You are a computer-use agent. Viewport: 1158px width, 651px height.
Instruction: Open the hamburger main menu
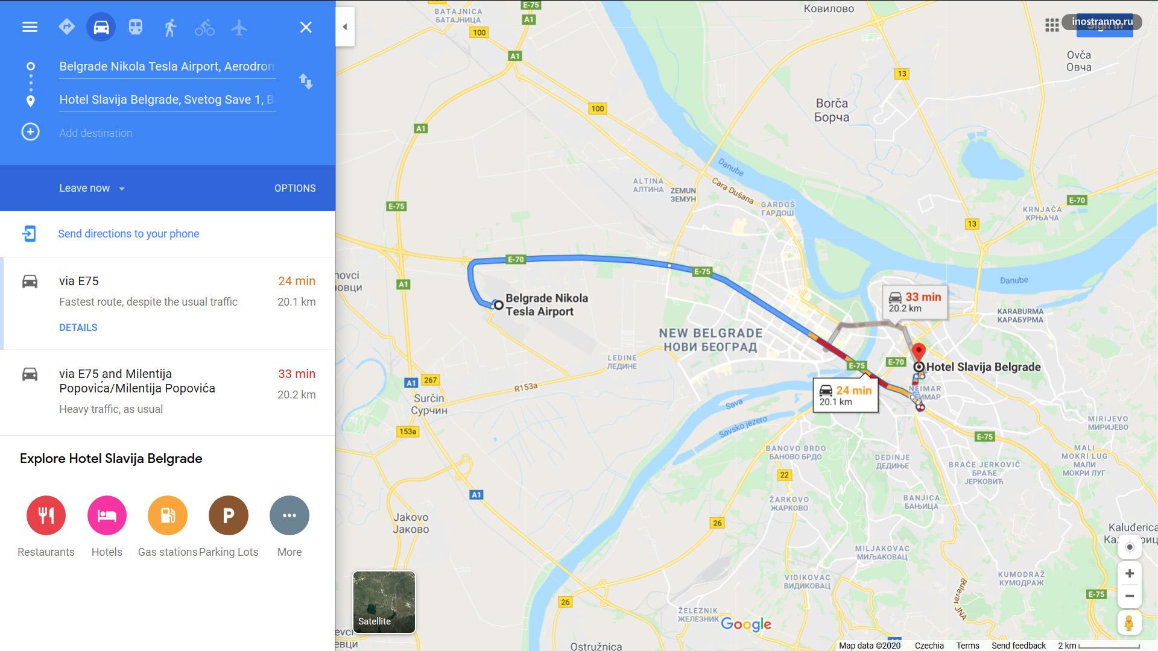[x=30, y=27]
